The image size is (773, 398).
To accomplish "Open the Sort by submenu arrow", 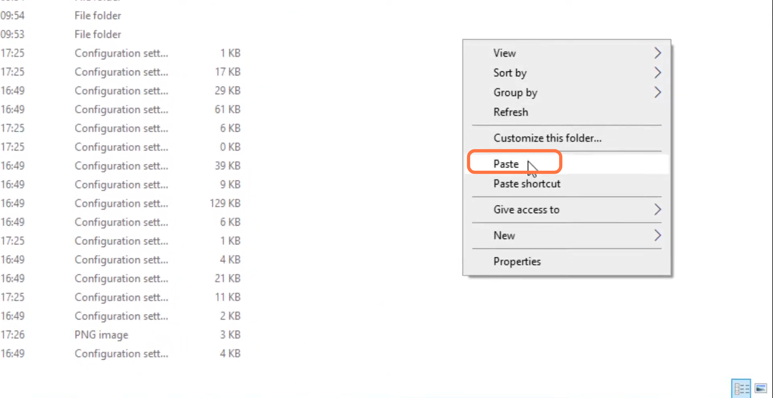I will click(657, 73).
